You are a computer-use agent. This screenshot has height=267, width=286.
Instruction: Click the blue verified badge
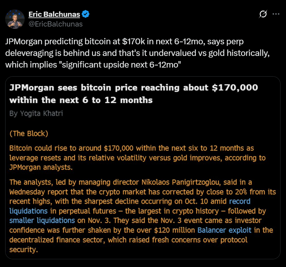[86, 14]
